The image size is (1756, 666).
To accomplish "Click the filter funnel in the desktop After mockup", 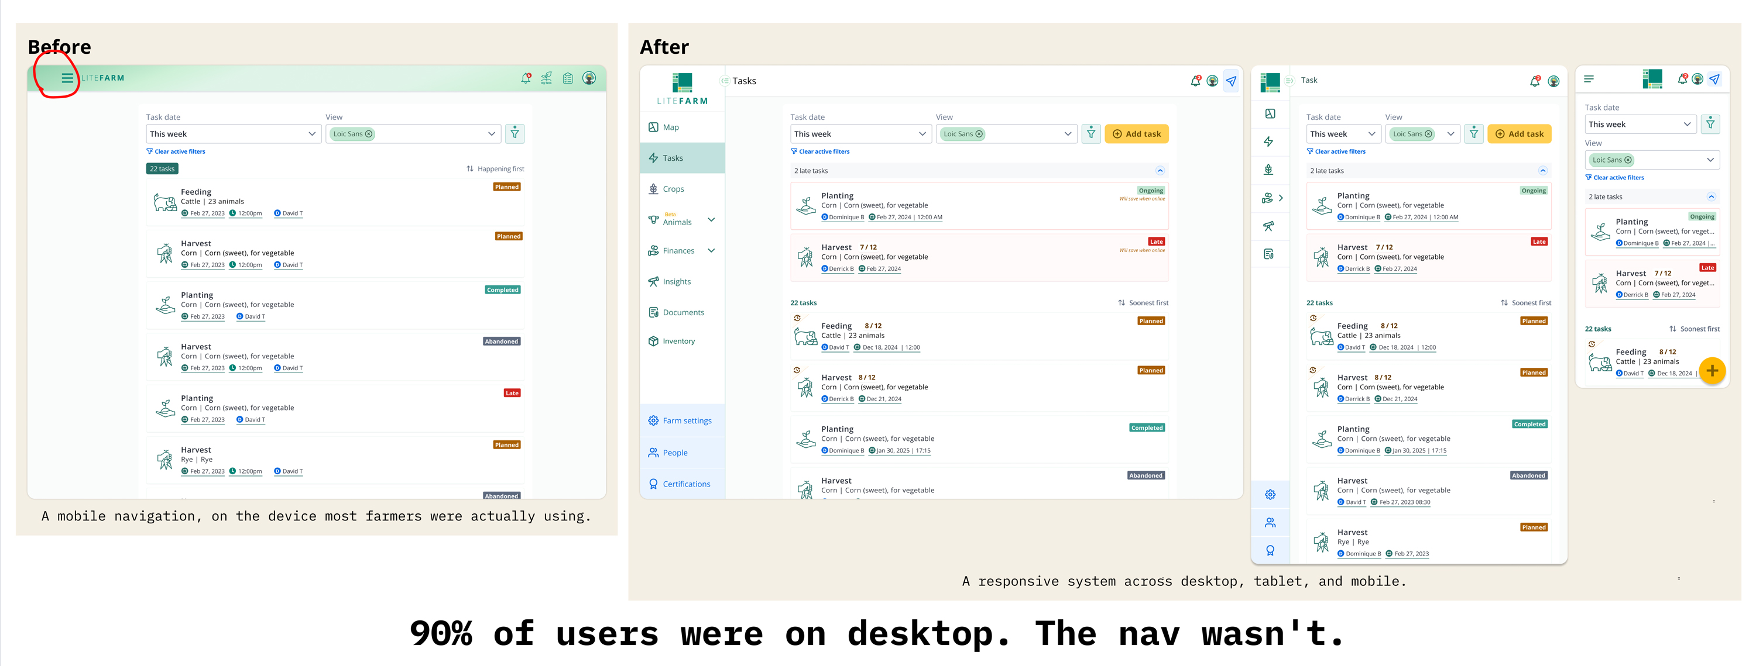I will tap(1090, 133).
